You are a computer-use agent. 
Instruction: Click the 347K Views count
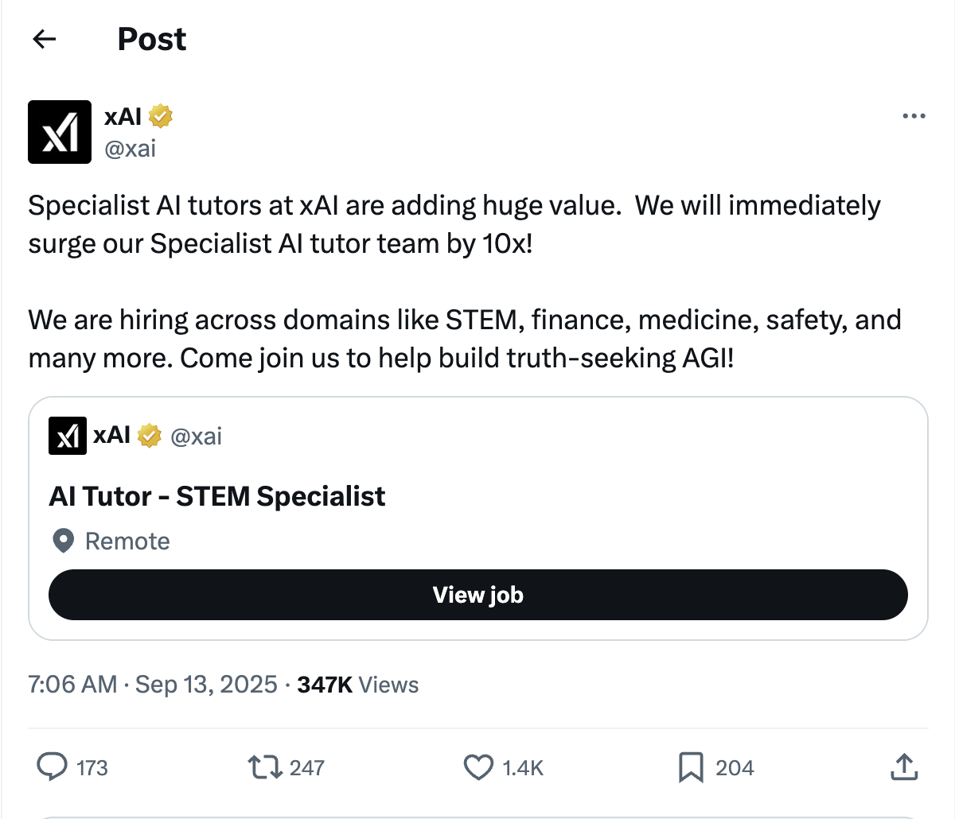click(x=357, y=685)
